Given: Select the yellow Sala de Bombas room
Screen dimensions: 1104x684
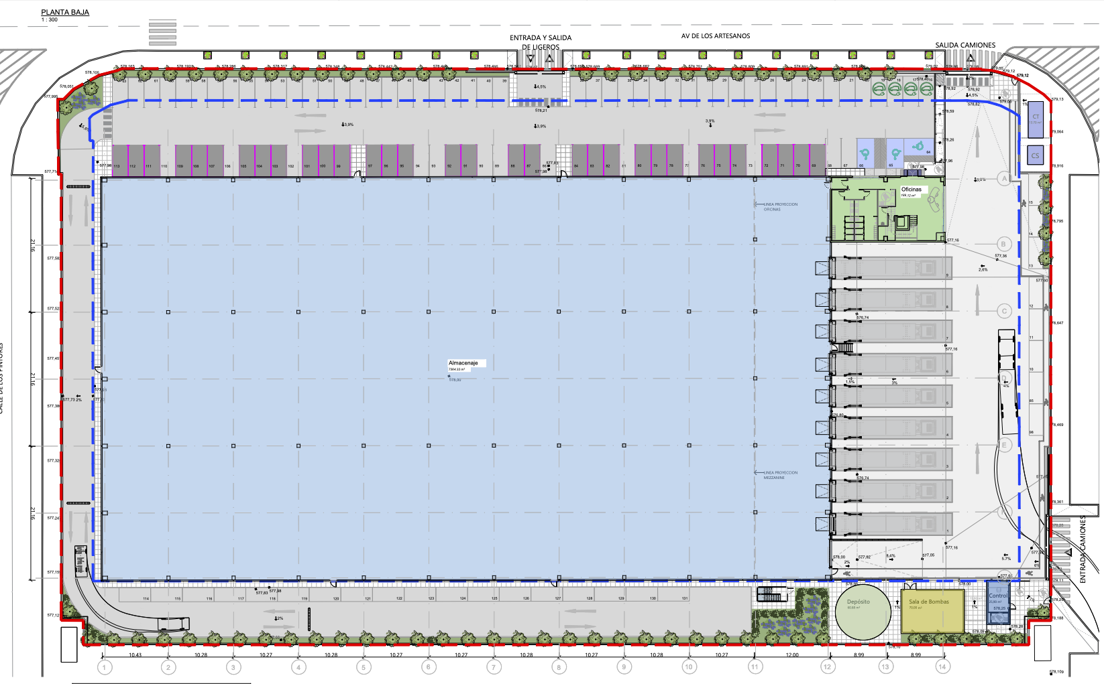Looking at the screenshot, I should [x=932, y=611].
